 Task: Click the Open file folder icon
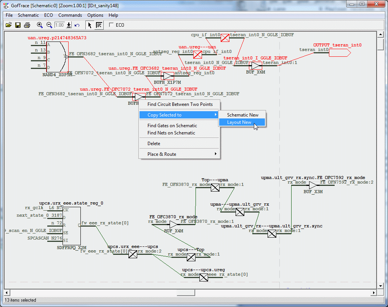click(x=8, y=25)
